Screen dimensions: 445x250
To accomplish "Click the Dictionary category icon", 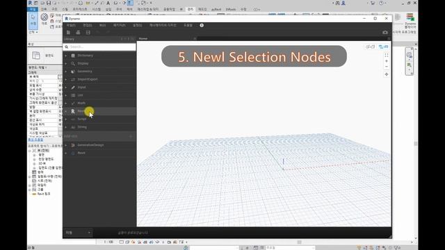I will [73, 56].
